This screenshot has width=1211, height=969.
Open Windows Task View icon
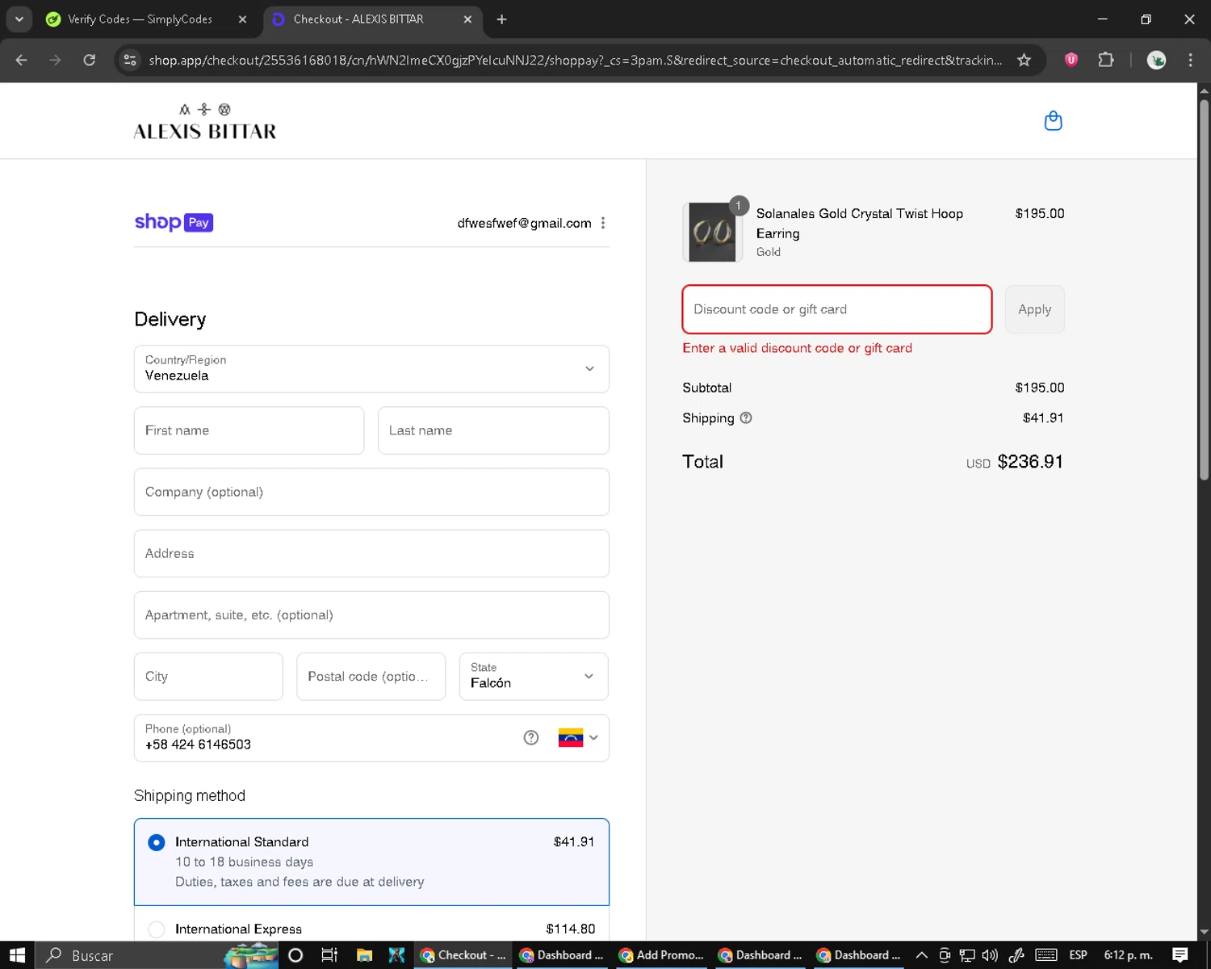pyautogui.click(x=329, y=955)
